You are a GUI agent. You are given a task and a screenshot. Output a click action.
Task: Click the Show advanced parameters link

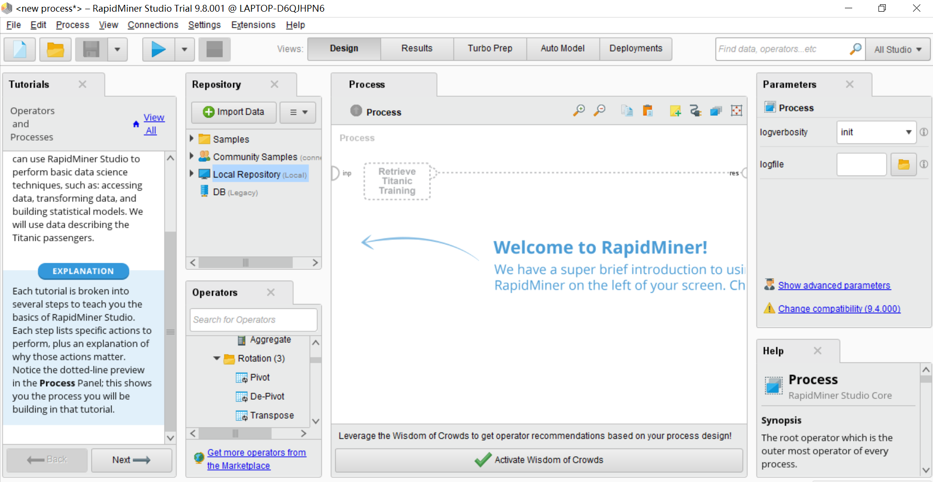click(x=834, y=286)
